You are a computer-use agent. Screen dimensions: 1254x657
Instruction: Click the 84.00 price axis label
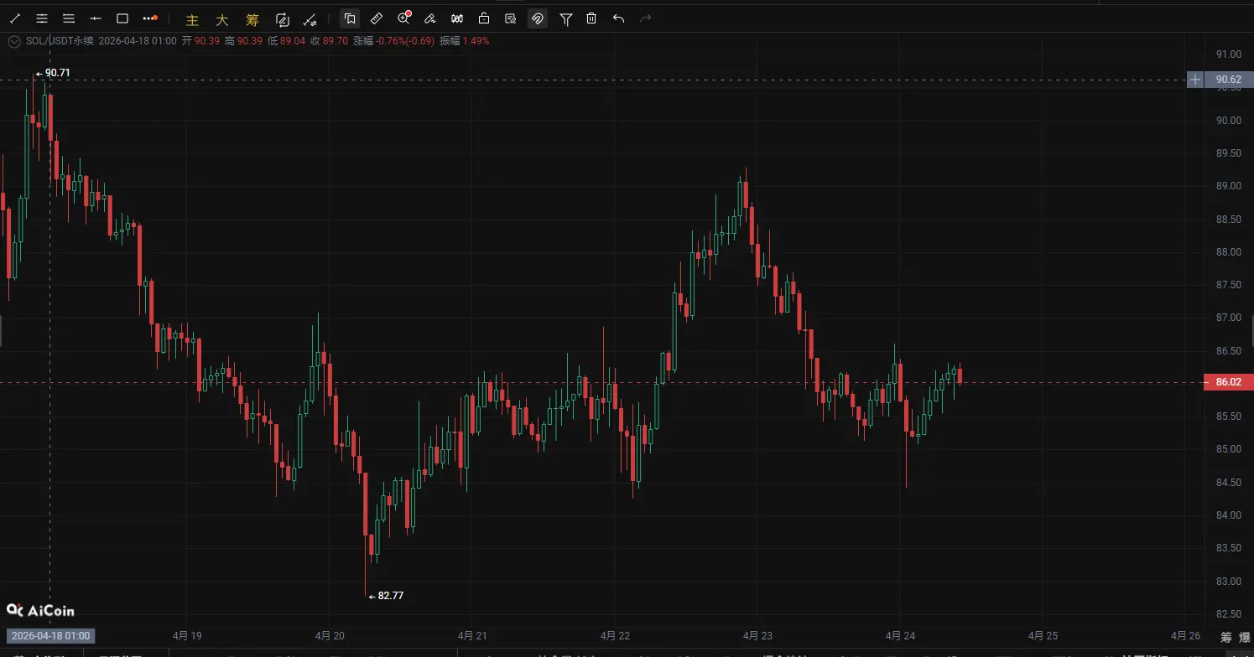click(1228, 515)
